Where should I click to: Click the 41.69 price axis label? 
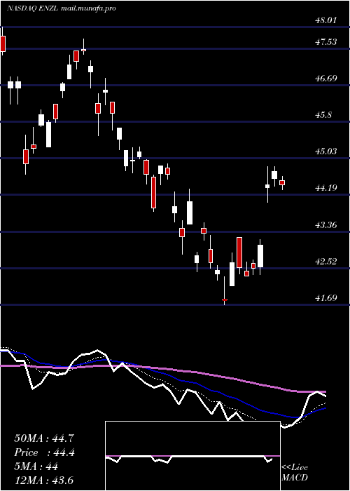click(x=326, y=298)
